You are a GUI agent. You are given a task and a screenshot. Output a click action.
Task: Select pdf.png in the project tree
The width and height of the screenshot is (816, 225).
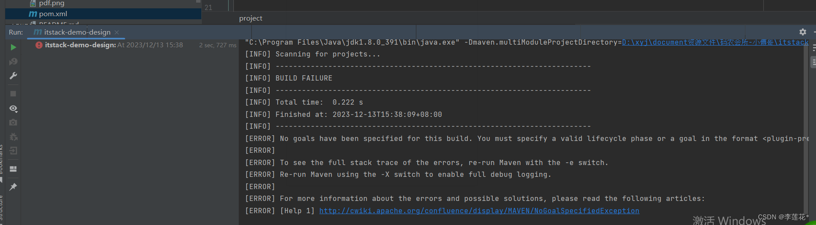(x=51, y=4)
